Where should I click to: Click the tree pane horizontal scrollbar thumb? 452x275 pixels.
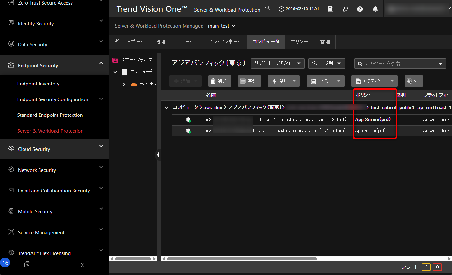point(133,259)
